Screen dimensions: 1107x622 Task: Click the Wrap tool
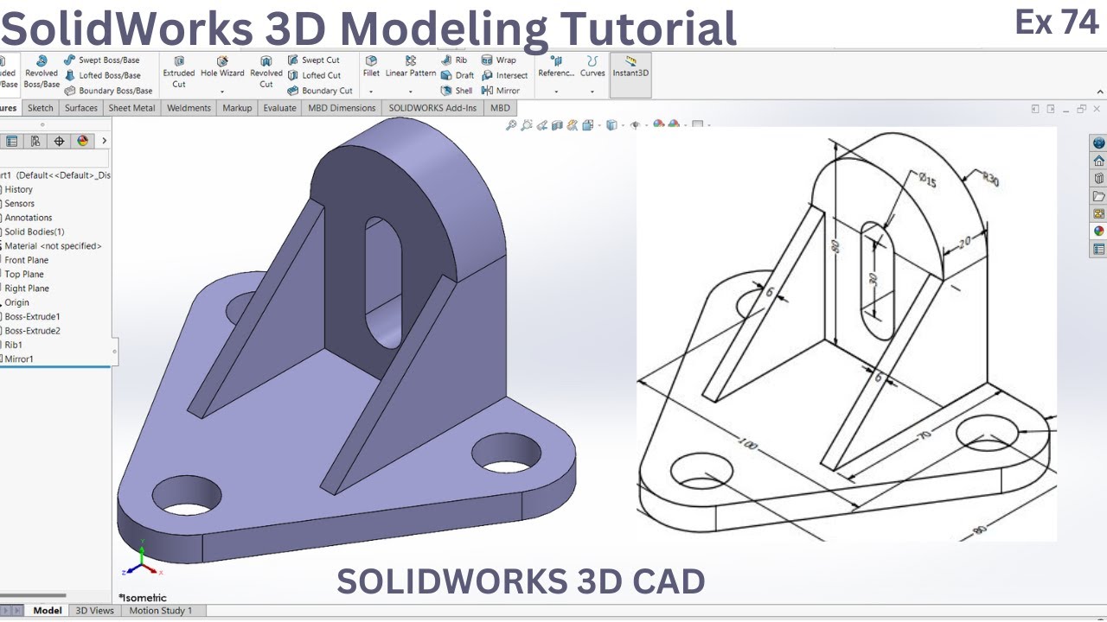tap(499, 60)
